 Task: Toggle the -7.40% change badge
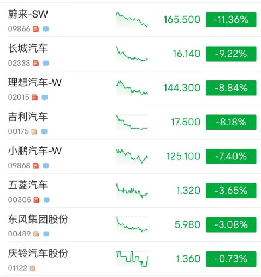(231, 157)
